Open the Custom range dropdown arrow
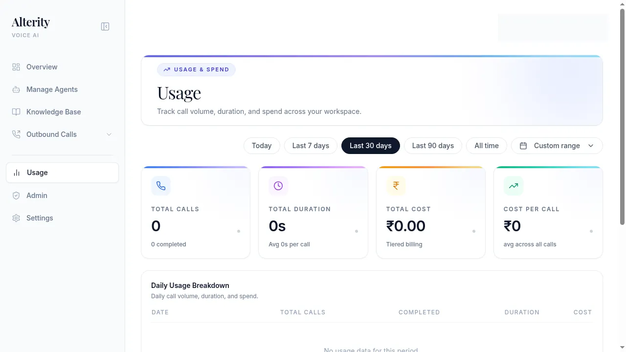The height and width of the screenshot is (352, 626). pos(591,146)
